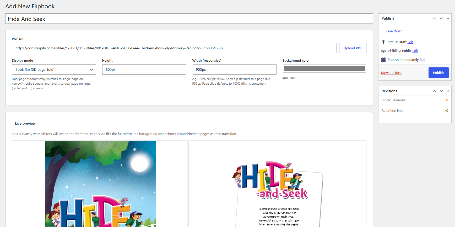Edit the draft status

click(410, 42)
